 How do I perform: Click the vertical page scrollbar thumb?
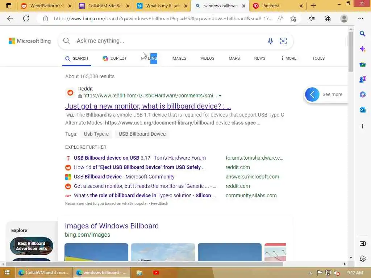pos(351,51)
